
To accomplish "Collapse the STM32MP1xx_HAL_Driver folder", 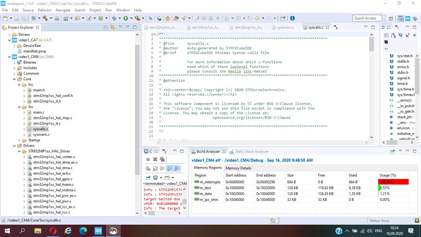I will (x=19, y=151).
